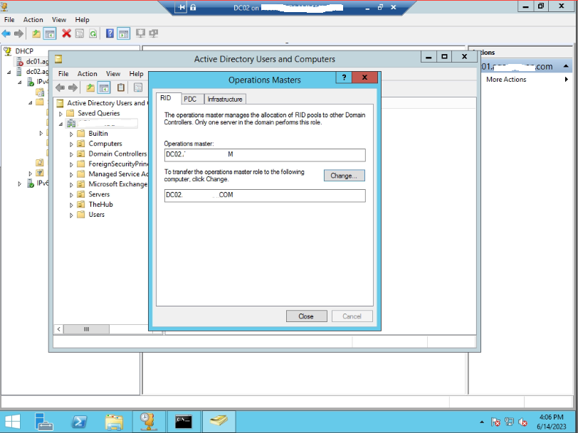The height and width of the screenshot is (433, 578).
Task: Click the add server monitor icon in DHCP toolbar
Action: click(140, 33)
